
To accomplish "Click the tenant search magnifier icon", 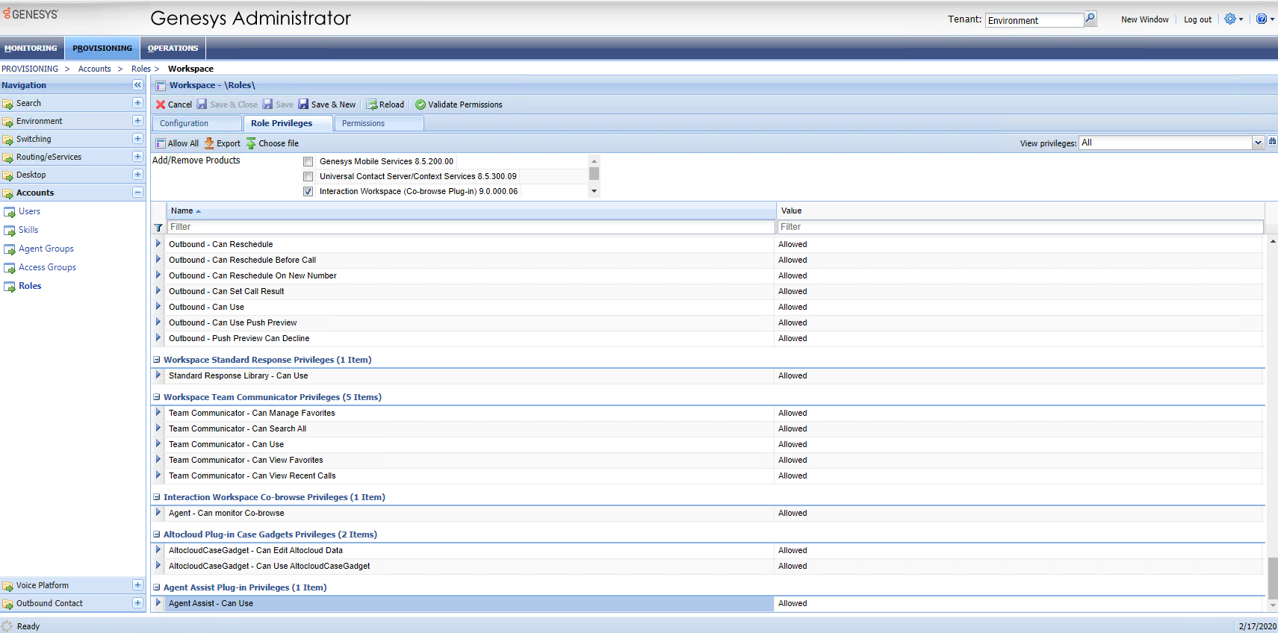I will point(1091,19).
